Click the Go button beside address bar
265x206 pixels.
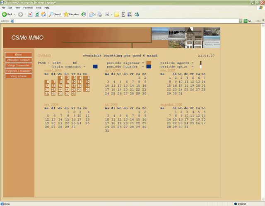pos(248,21)
